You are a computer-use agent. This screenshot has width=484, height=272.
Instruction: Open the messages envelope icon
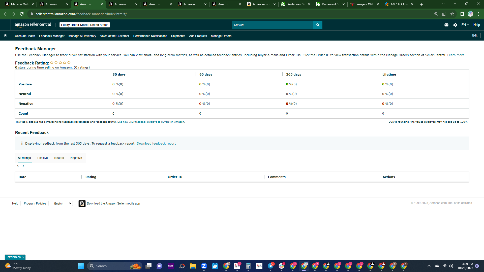click(446, 25)
